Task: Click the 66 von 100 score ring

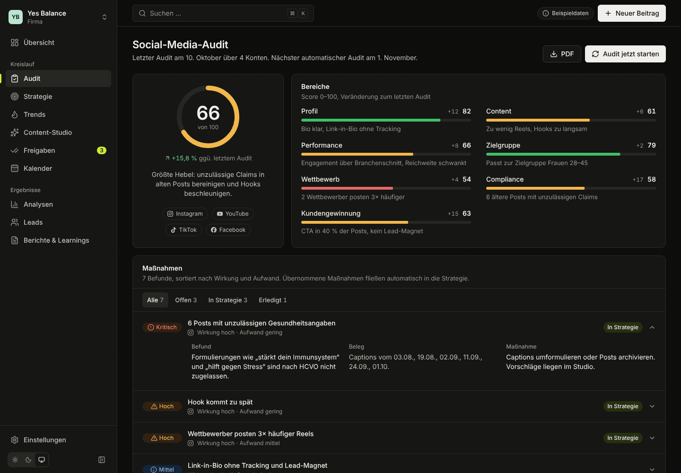Action: (208, 117)
